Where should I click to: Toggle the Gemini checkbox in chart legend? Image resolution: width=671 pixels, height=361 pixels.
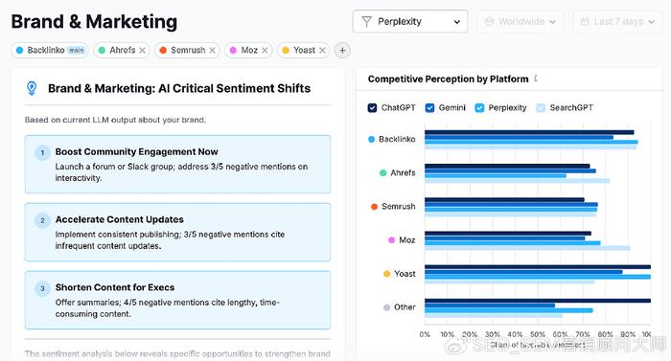429,108
